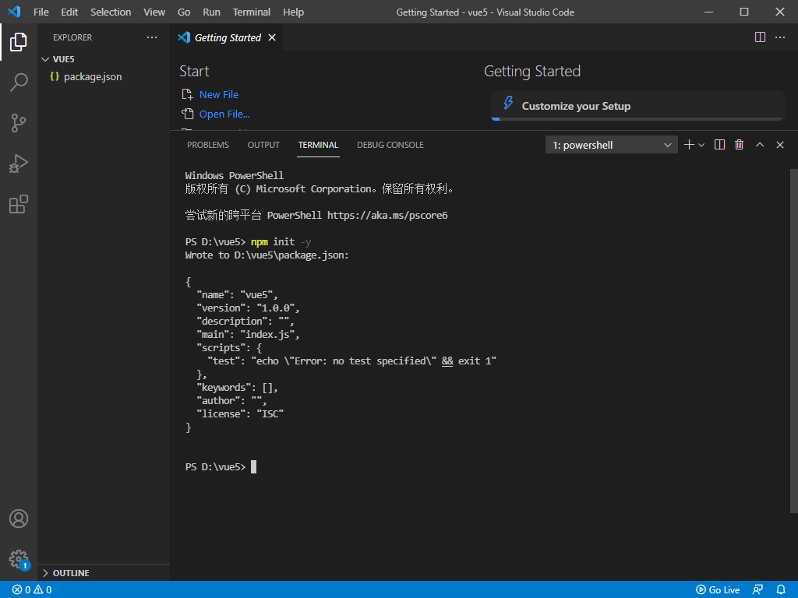
Task: Switch to the OUTPUT panel tab
Action: (x=263, y=145)
